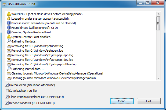This screenshot has width=166, height=110.
Task: Click the lock icon for logged-in message
Action: [x=9, y=18]
